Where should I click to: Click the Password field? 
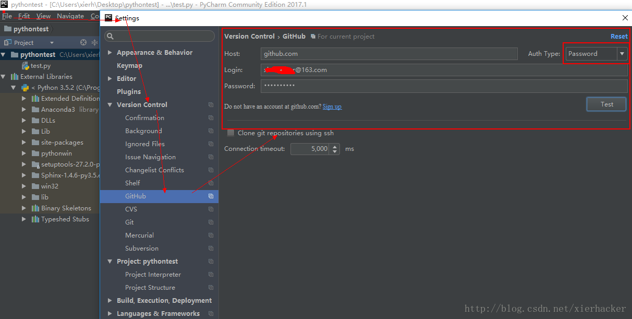pyautogui.click(x=444, y=86)
